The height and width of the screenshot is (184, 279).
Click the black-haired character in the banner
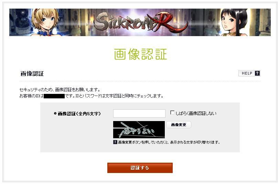click(234, 22)
